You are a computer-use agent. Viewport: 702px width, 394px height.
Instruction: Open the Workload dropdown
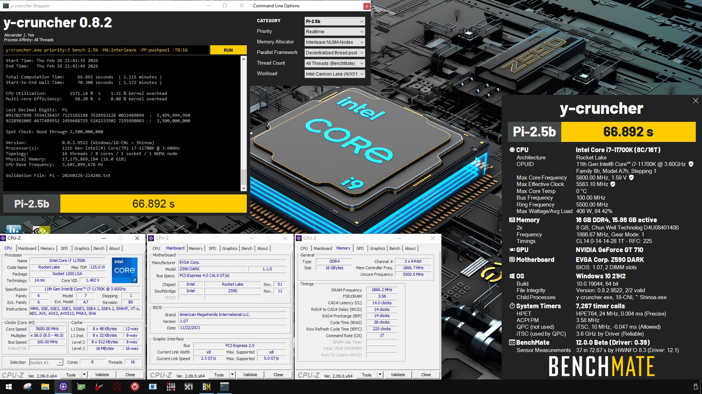(335, 74)
